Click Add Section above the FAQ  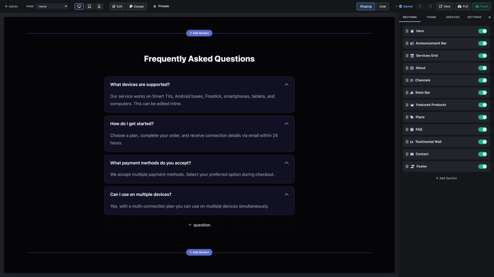(x=199, y=33)
